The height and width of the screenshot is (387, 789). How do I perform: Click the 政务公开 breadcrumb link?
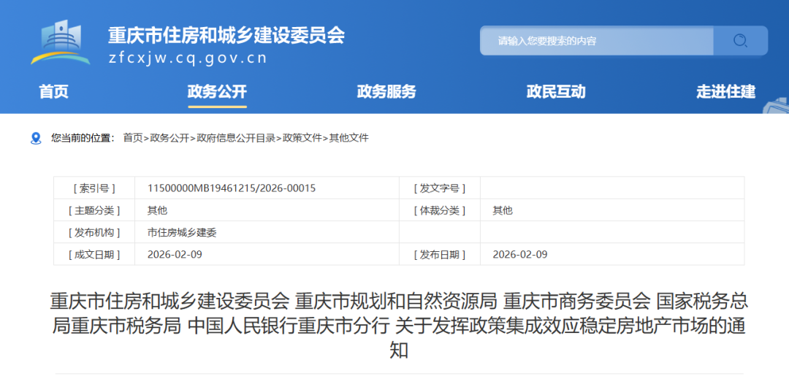coord(169,138)
